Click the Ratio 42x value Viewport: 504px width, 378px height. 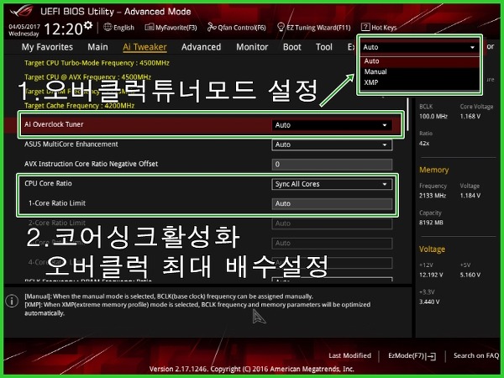point(424,144)
